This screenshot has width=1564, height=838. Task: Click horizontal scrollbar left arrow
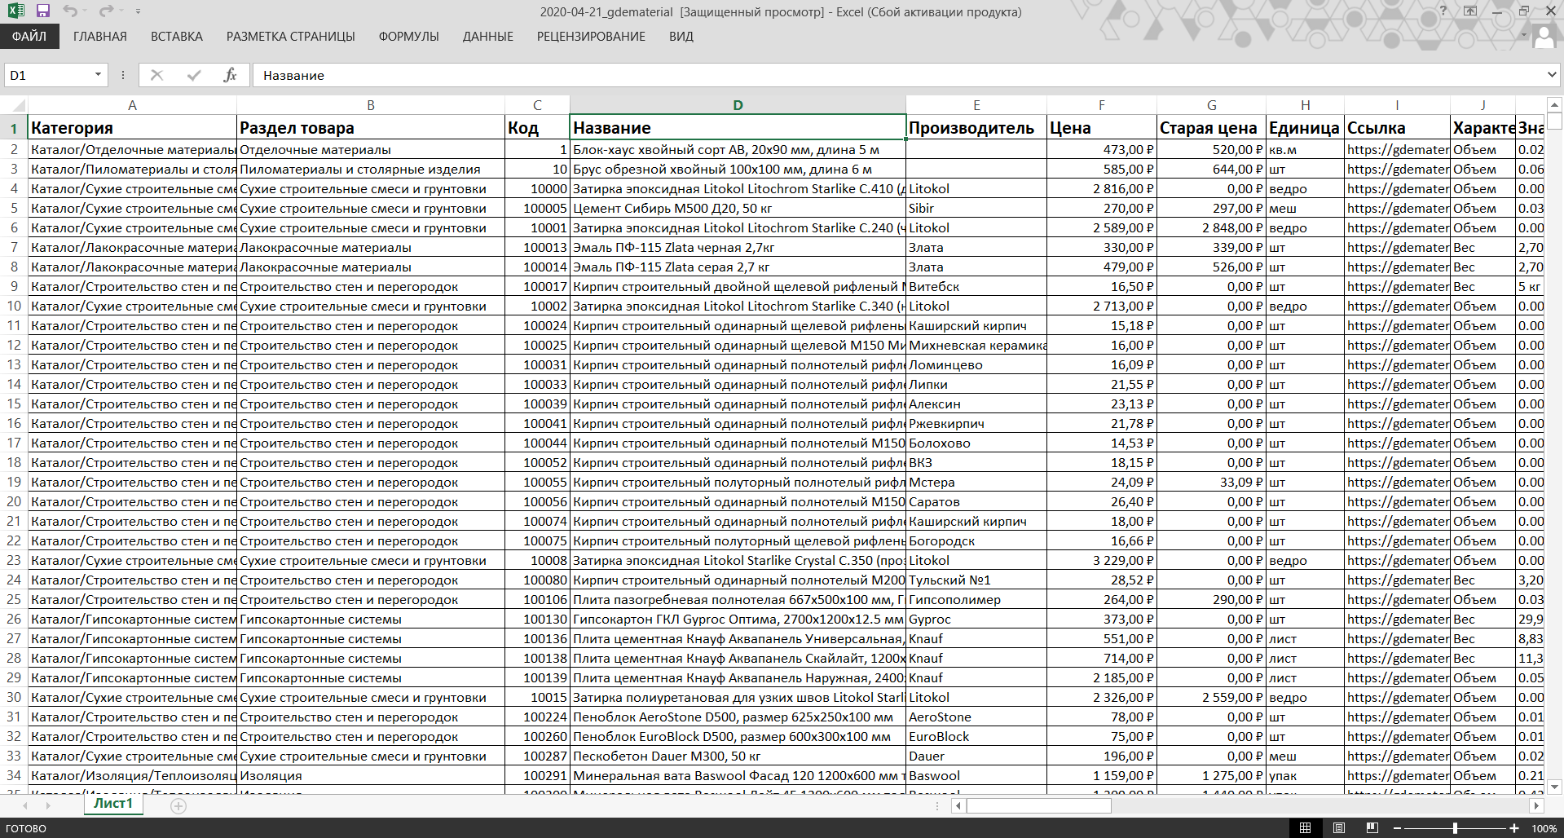pyautogui.click(x=958, y=806)
